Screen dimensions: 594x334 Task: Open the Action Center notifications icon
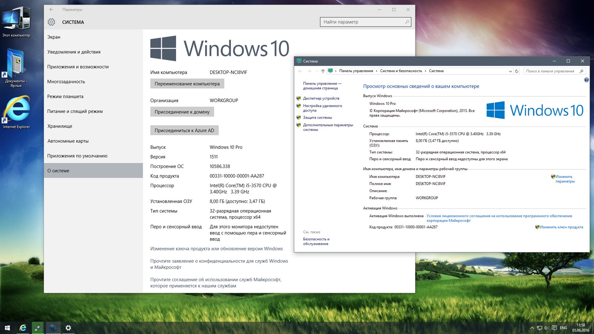coord(554,328)
